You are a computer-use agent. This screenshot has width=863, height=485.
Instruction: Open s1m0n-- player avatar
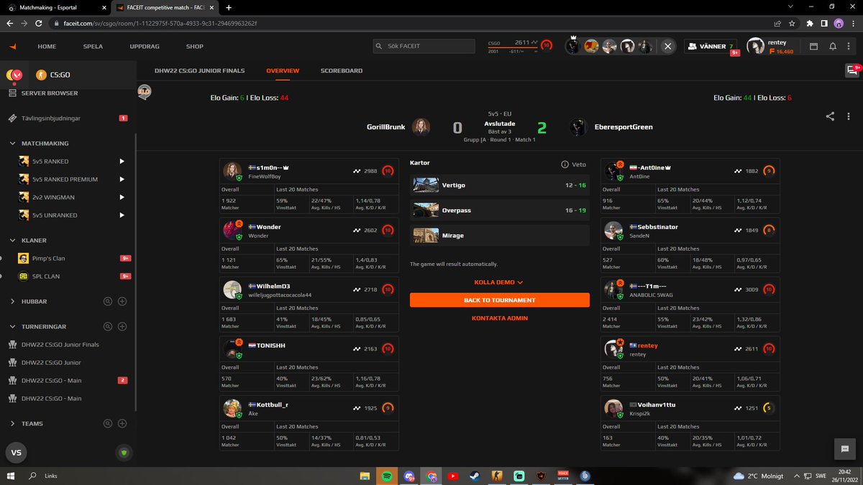click(x=232, y=170)
